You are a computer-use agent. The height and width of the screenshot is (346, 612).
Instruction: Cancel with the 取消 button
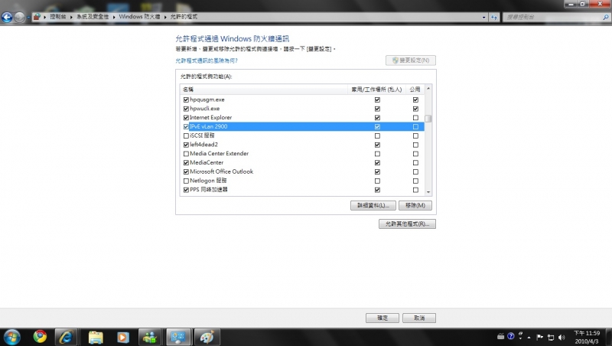pos(419,318)
